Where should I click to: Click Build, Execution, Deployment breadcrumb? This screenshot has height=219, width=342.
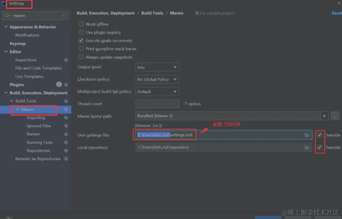[x=106, y=13]
